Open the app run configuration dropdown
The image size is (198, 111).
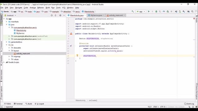coord(141,11)
